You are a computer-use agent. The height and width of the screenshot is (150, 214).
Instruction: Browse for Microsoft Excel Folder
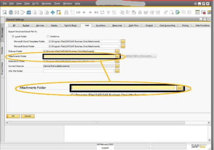[x=123, y=46]
